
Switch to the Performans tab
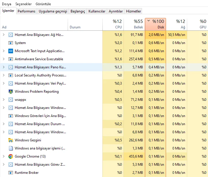[27, 11]
